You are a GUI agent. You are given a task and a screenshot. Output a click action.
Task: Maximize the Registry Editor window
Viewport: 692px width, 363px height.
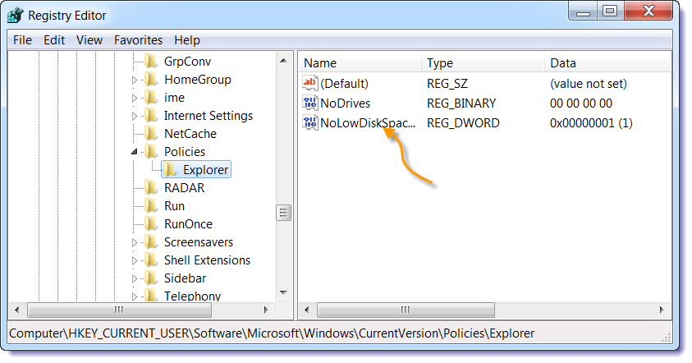tap(611, 10)
